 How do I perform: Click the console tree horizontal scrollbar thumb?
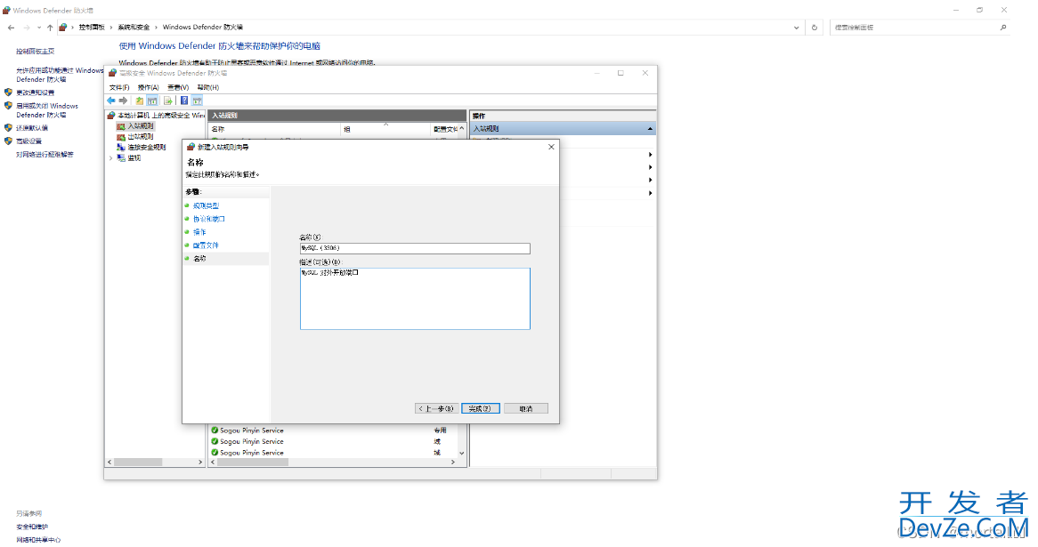click(138, 462)
